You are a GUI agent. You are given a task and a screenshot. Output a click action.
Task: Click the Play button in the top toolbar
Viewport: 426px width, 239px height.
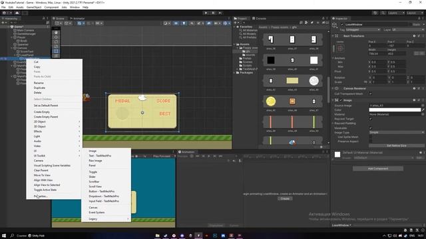pyautogui.click(x=206, y=13)
